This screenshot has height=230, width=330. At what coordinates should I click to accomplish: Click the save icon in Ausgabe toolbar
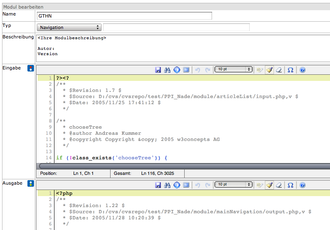click(x=158, y=185)
